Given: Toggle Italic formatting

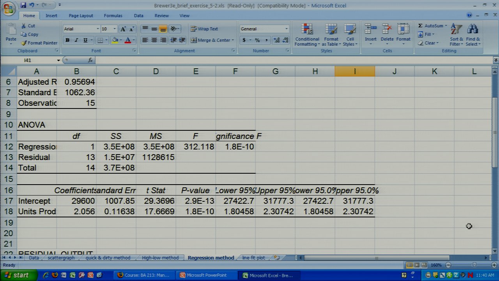Looking at the screenshot, I should [76, 40].
